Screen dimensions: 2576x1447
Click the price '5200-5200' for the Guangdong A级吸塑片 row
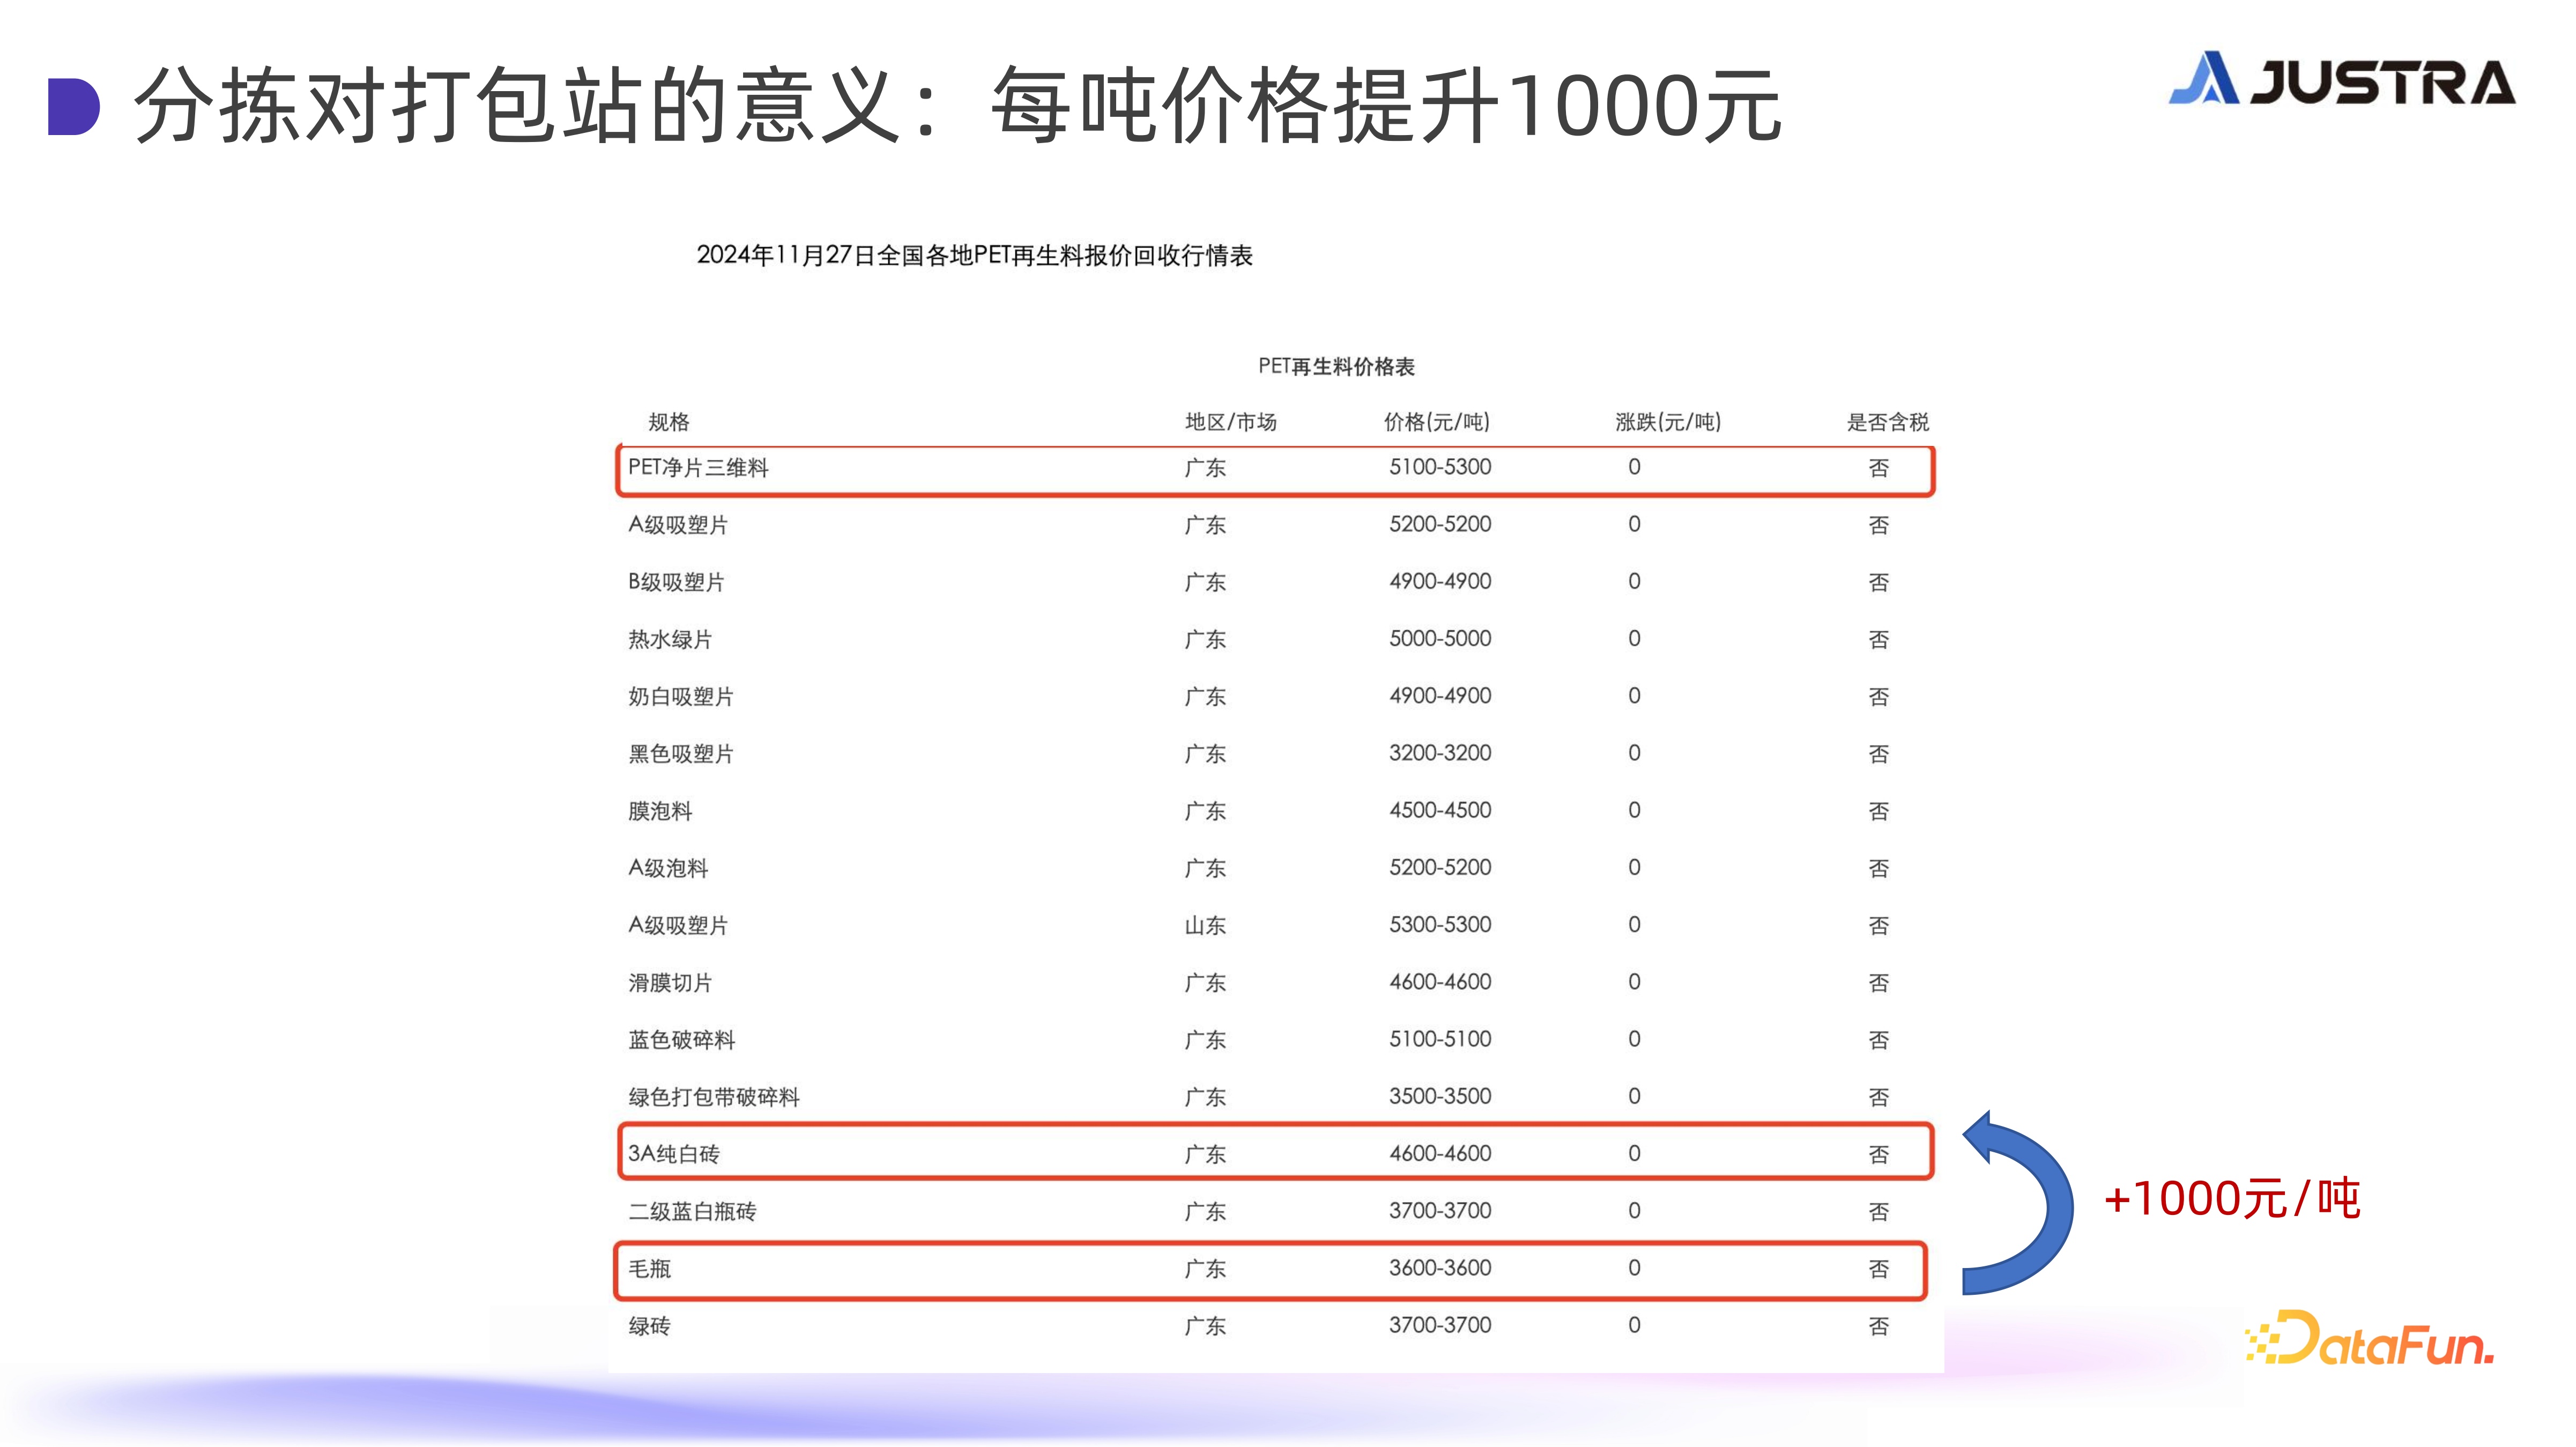[1440, 524]
